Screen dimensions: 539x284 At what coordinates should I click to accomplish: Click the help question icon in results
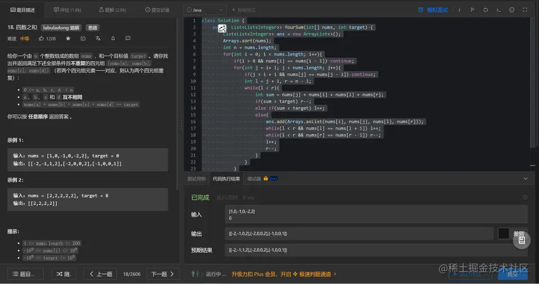[x=525, y=198]
